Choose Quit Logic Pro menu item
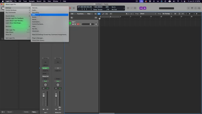This screenshot has width=202, height=114. (18, 38)
